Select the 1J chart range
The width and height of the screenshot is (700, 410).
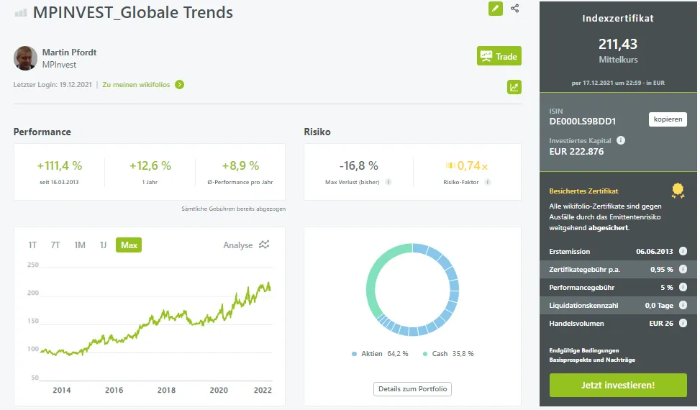click(x=103, y=245)
